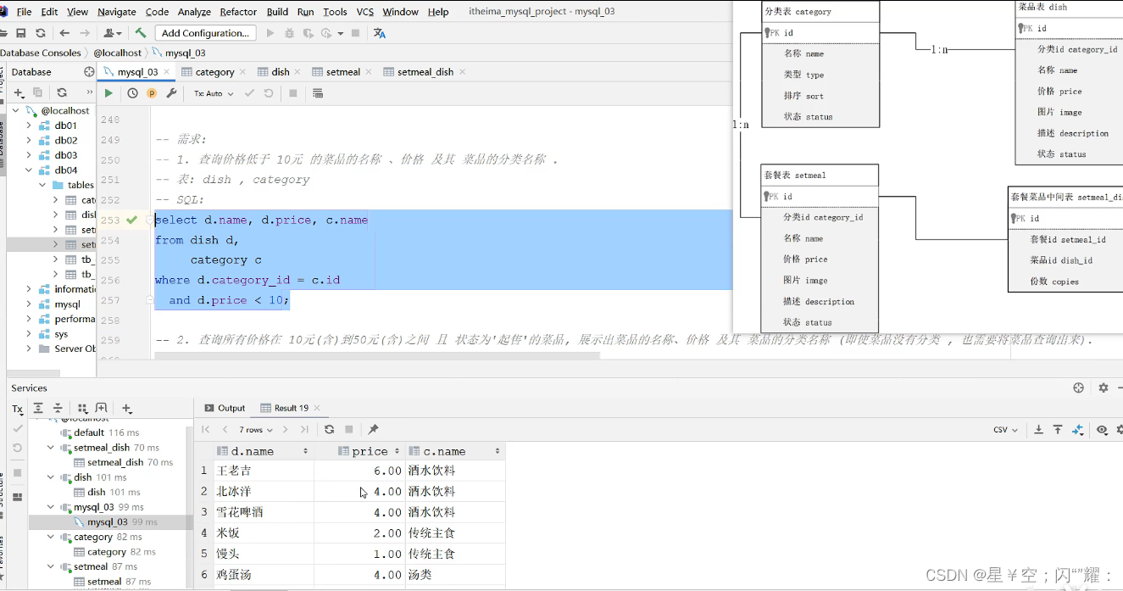
Task: Click the download export icon near CSV selector
Action: [1038, 430]
